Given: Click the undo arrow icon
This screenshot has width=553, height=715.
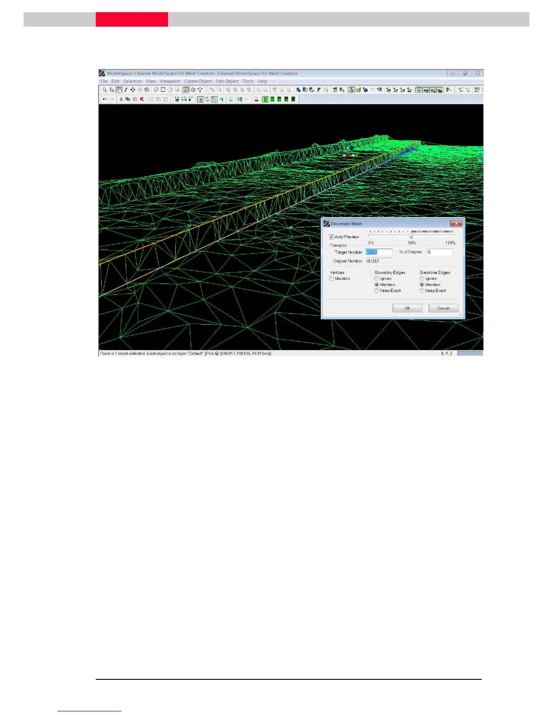Looking at the screenshot, I should tap(105, 99).
